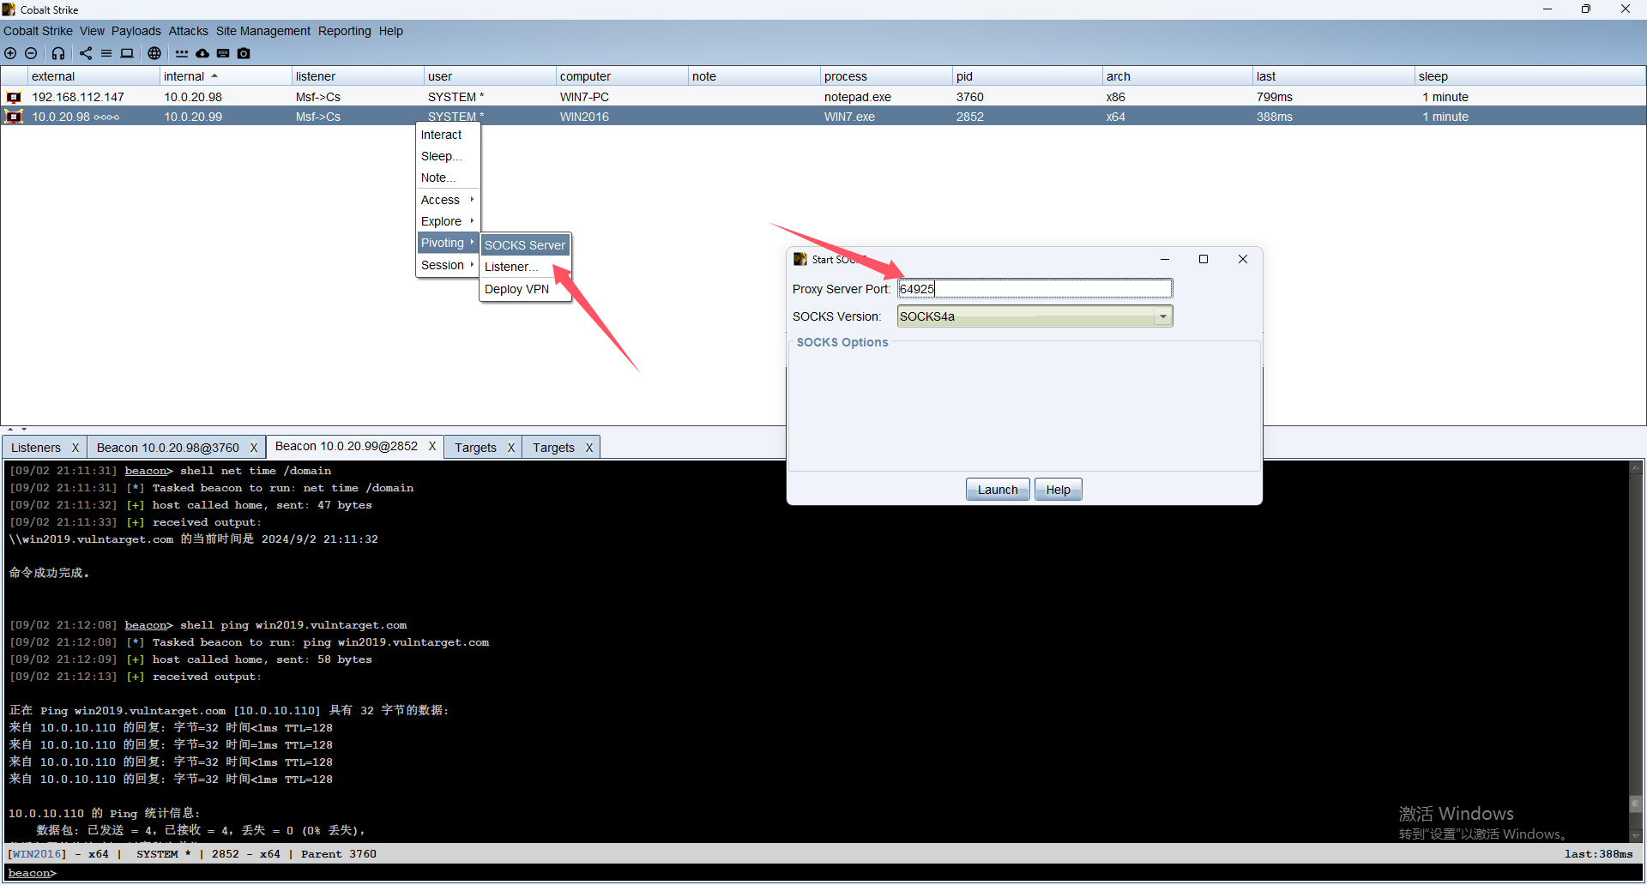Close the Beacon 10.0.20.99@2852 tab
Screen dimensions: 1647x885
click(432, 446)
